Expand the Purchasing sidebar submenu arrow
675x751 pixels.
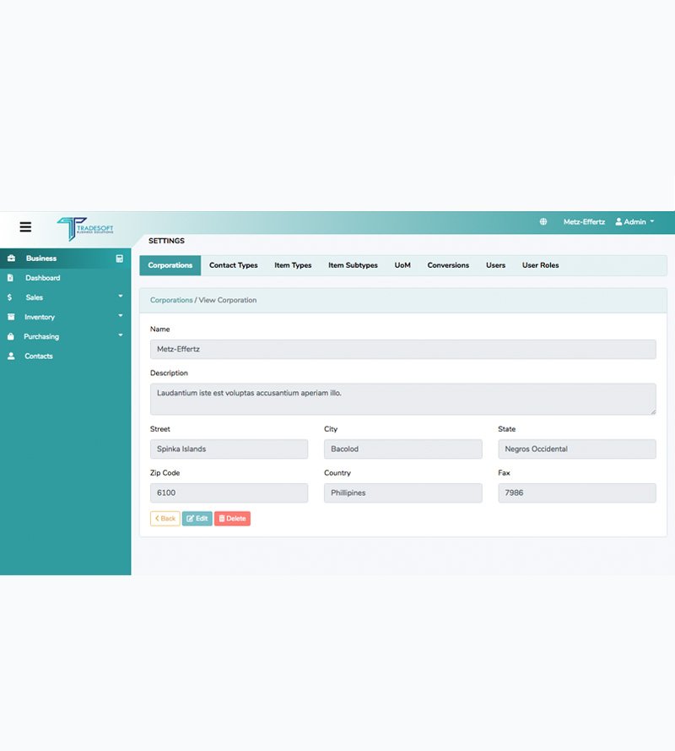pos(121,335)
